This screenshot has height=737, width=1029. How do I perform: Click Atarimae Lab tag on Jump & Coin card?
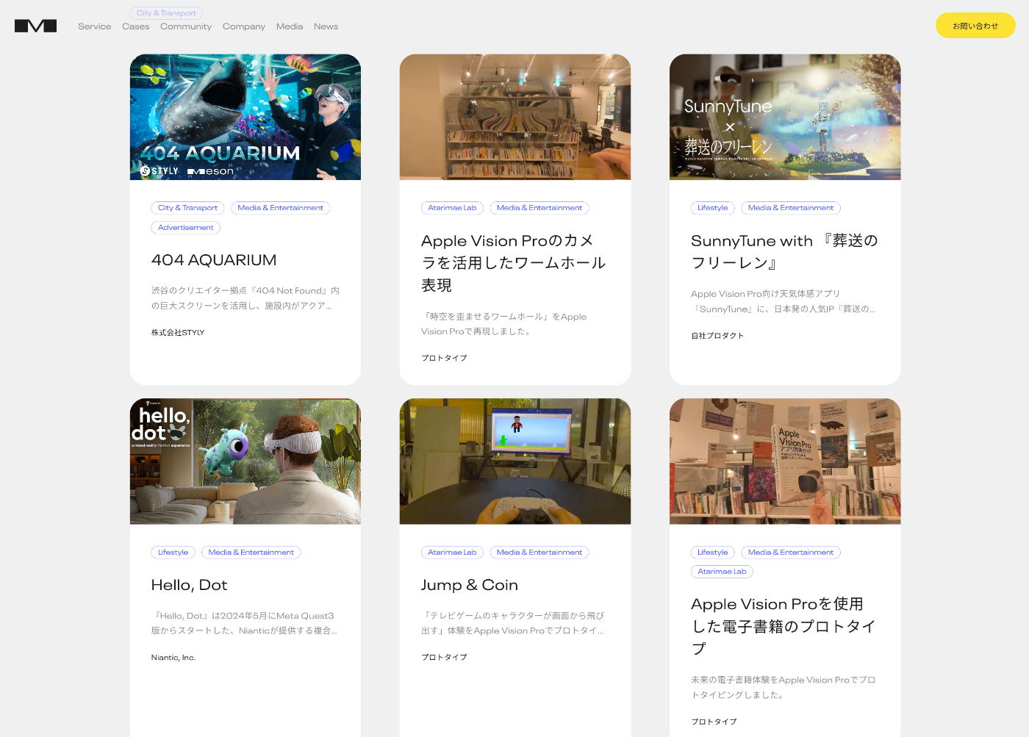point(452,553)
